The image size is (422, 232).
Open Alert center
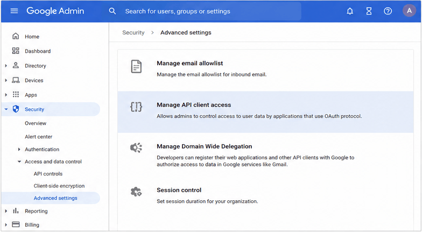pyautogui.click(x=39, y=137)
